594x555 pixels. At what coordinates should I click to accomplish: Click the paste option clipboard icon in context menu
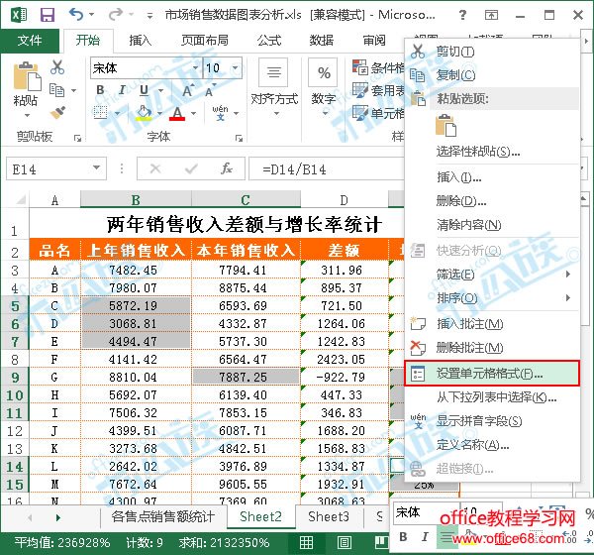[x=446, y=126]
